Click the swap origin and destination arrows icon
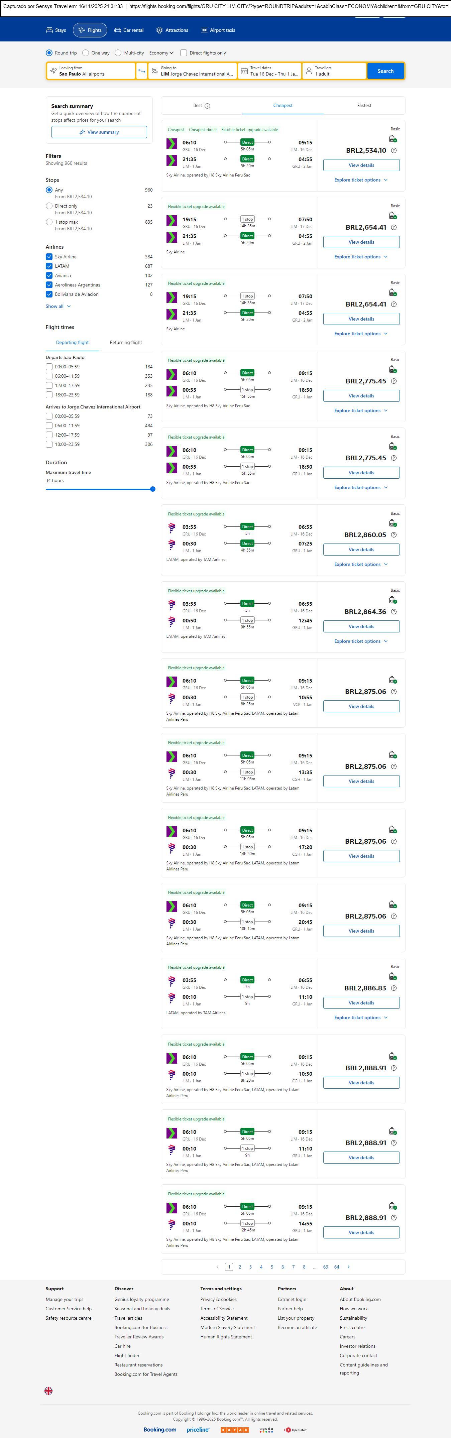The height and width of the screenshot is (1438, 451). click(142, 71)
